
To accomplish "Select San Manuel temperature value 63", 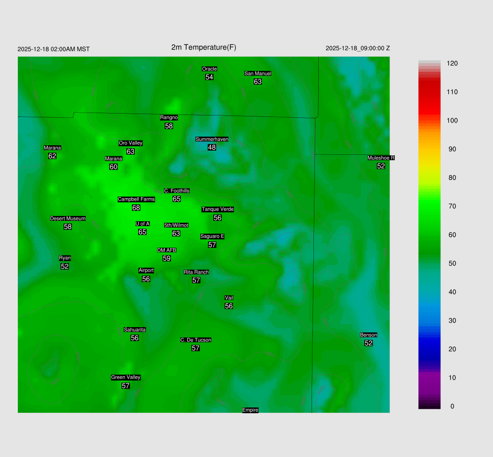I will (x=258, y=82).
